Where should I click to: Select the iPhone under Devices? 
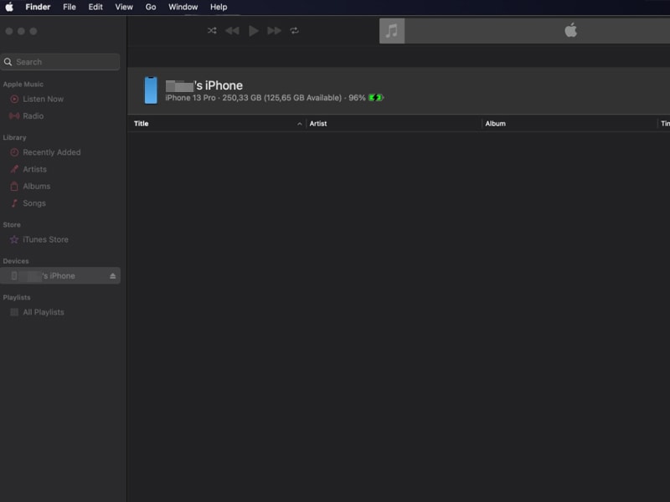[x=60, y=276]
